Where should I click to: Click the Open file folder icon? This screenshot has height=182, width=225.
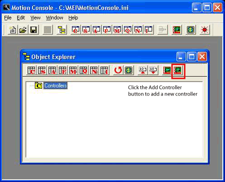tap(23, 30)
